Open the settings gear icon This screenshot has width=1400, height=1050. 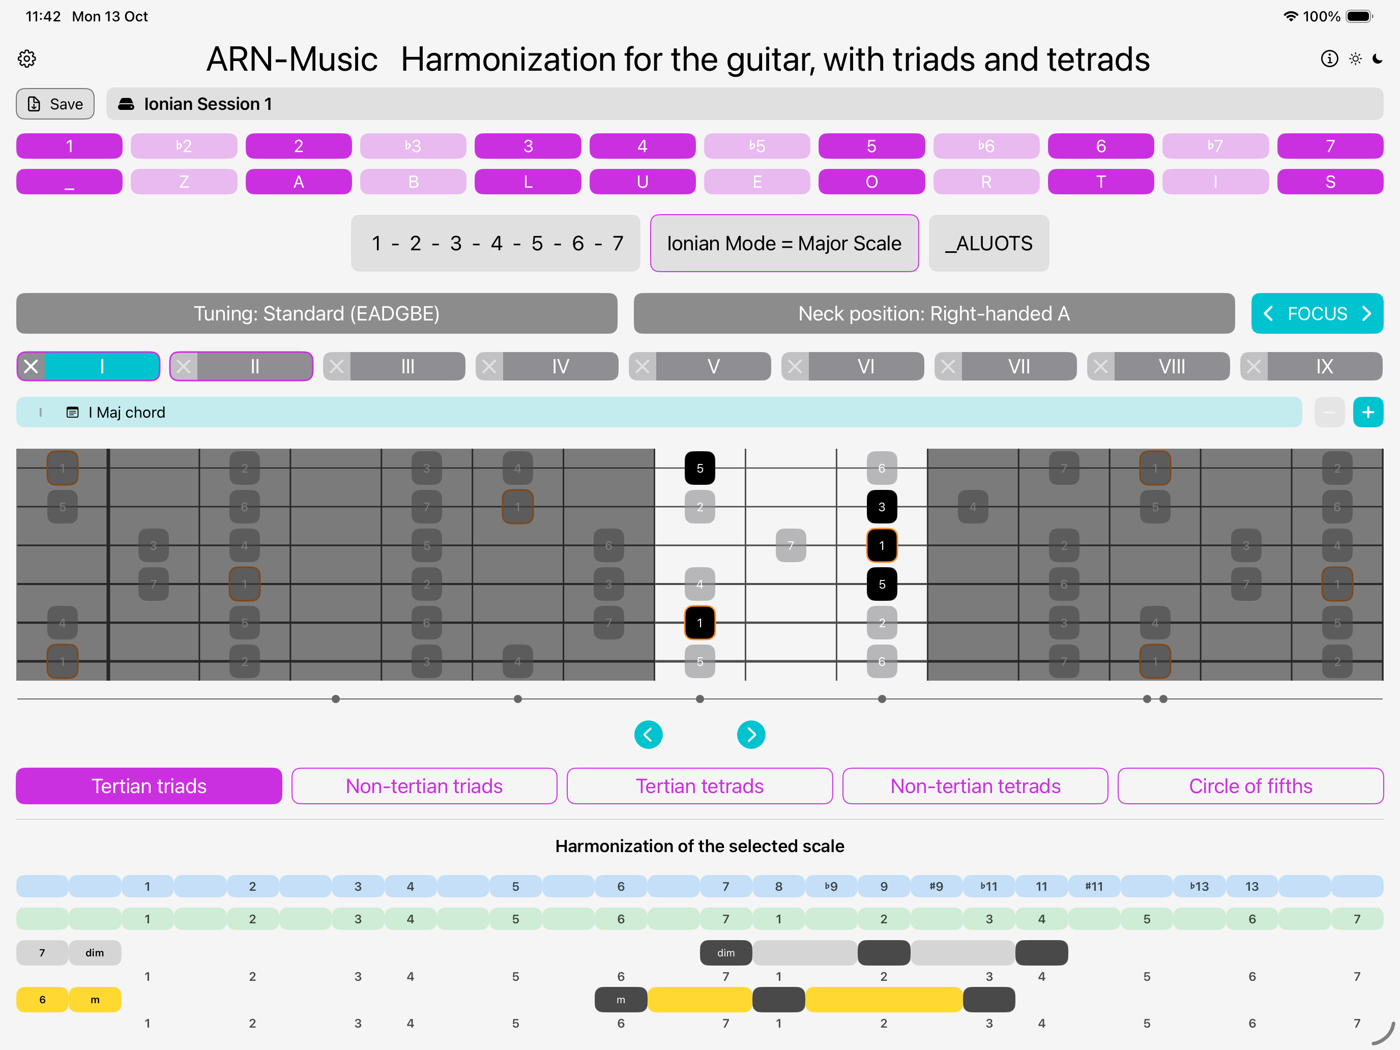[x=26, y=59]
